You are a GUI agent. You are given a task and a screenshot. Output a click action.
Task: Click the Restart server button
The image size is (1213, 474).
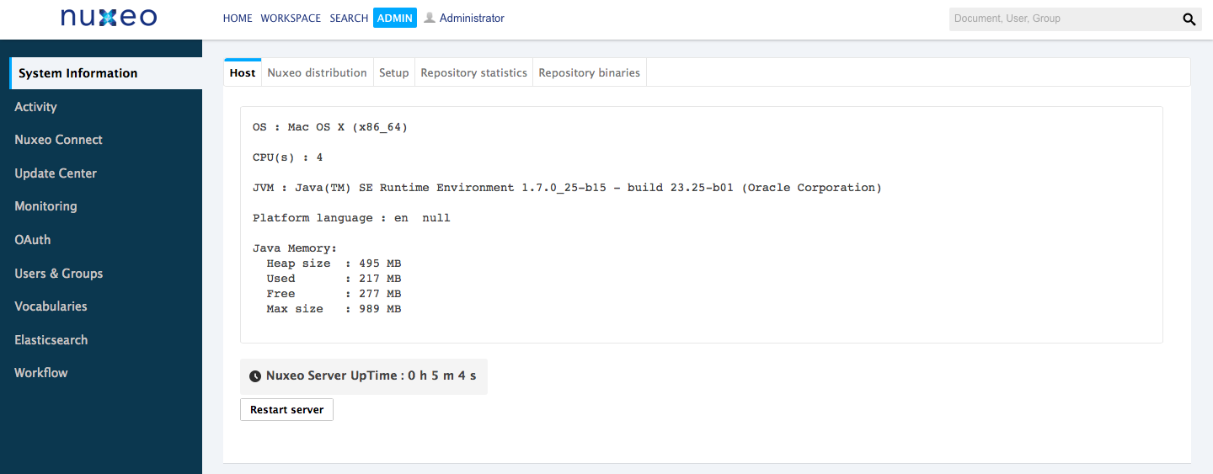(x=286, y=410)
